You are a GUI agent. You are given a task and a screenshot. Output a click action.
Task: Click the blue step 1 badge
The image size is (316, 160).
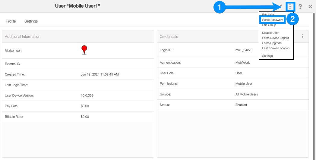pyautogui.click(x=220, y=8)
